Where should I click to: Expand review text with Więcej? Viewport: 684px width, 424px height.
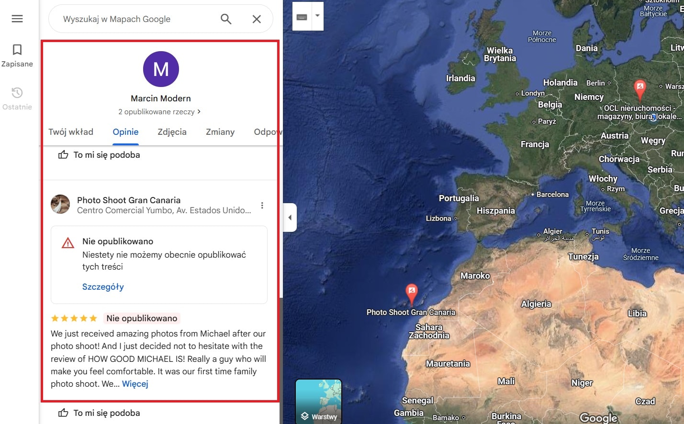point(135,384)
